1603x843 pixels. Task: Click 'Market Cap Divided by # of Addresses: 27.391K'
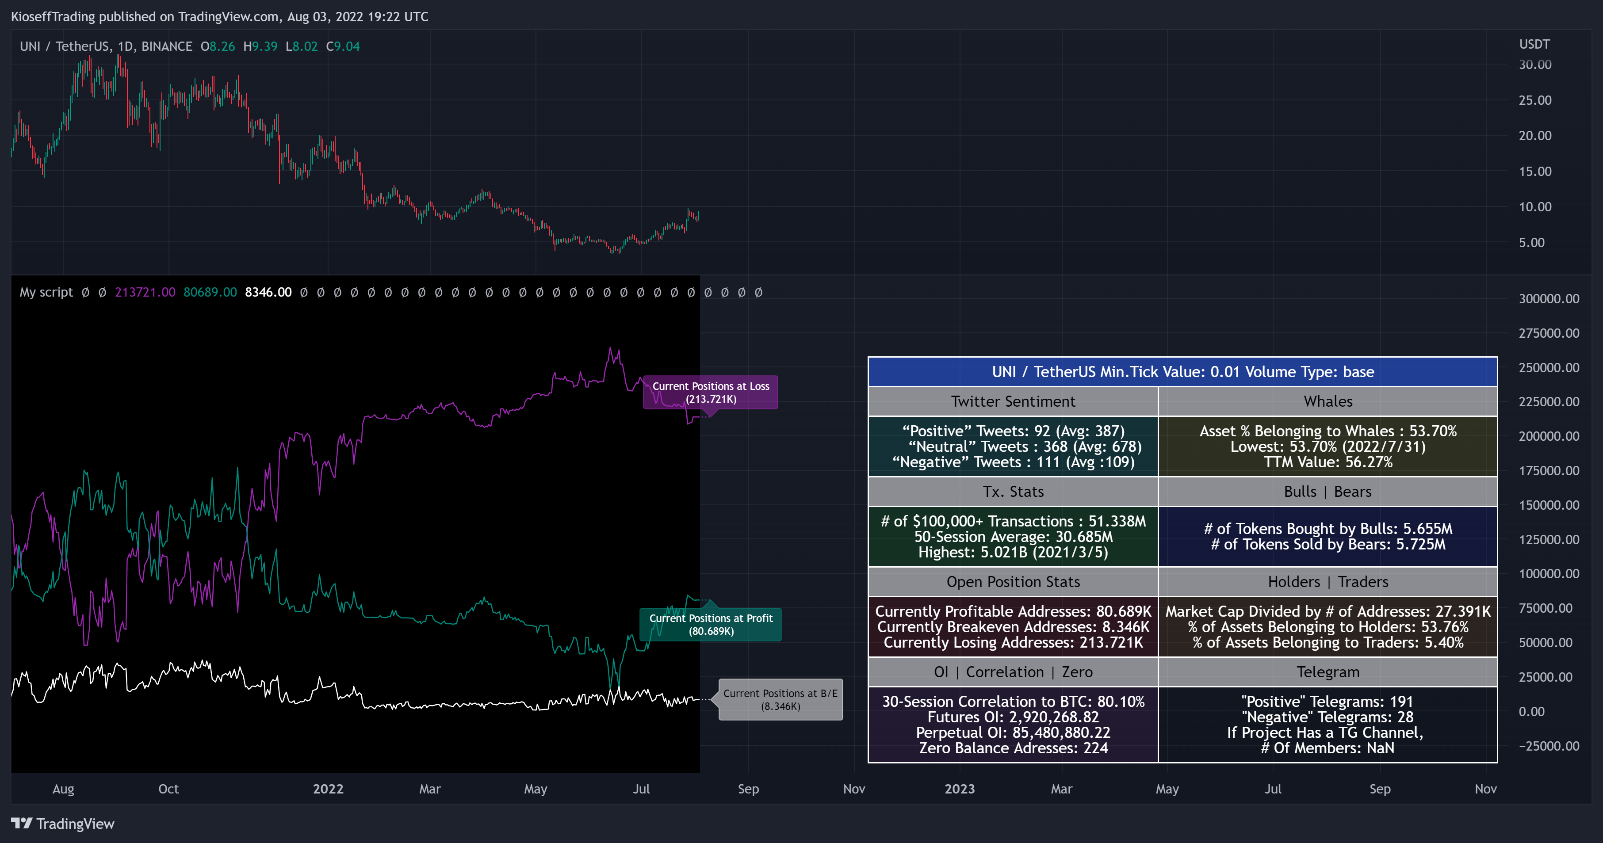[1328, 611]
